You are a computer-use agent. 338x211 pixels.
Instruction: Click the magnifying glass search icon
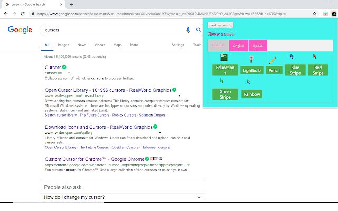pyautogui.click(x=199, y=30)
